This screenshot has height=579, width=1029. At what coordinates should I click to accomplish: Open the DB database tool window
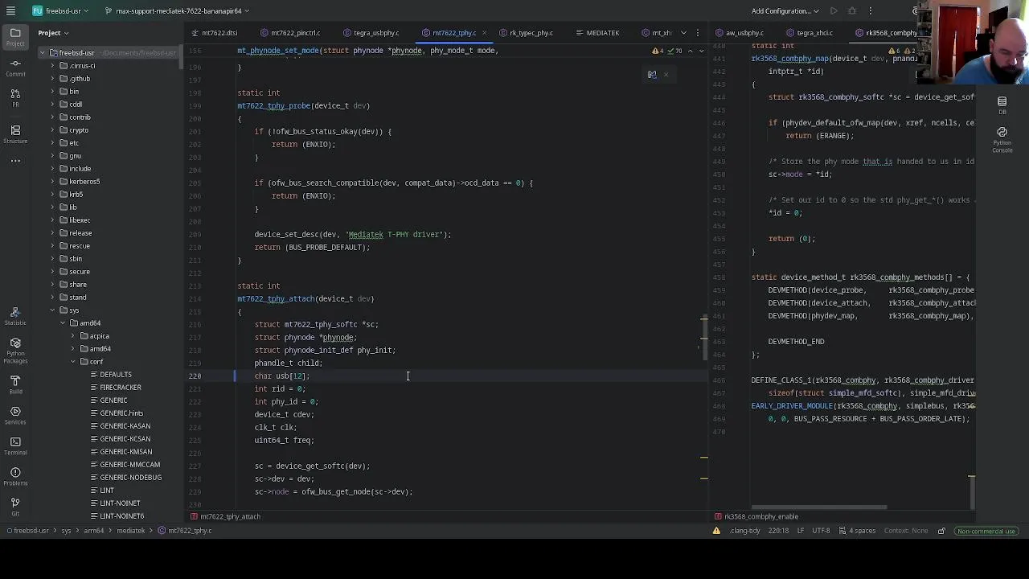[x=1002, y=105]
